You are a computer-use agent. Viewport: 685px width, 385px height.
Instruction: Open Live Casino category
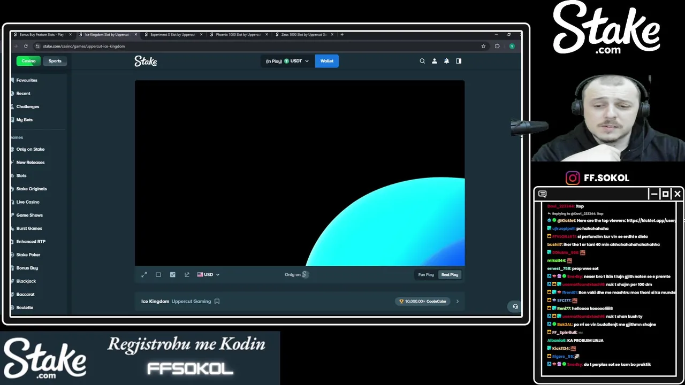(28, 202)
